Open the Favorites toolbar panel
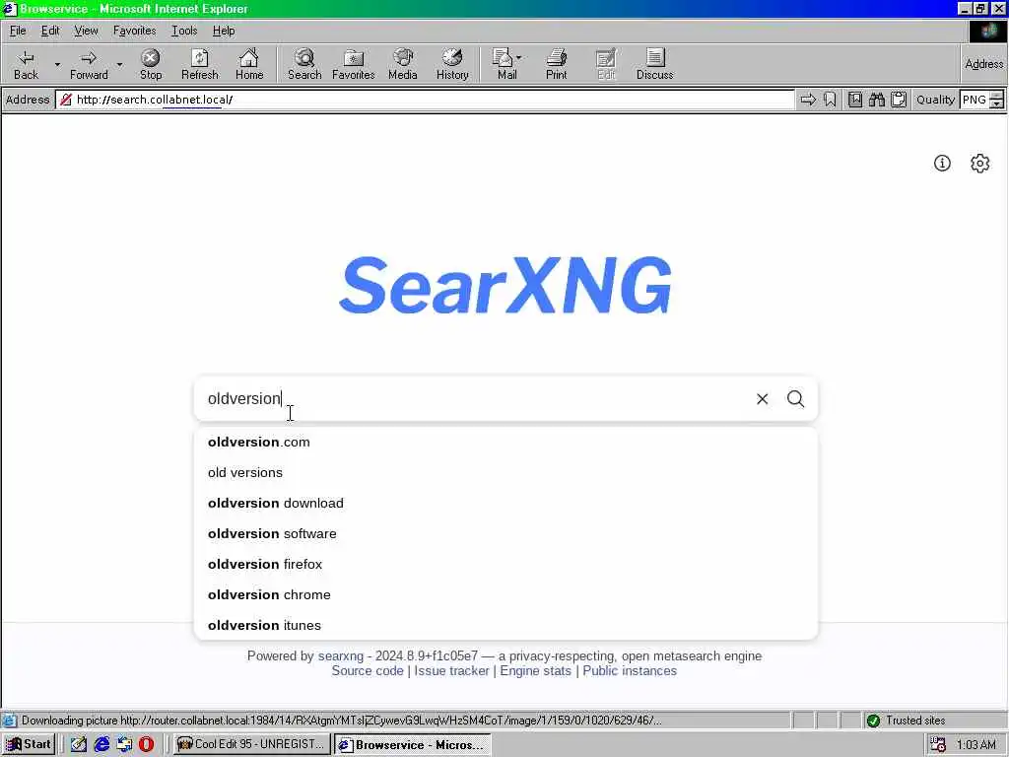Screen dimensions: 1009x757 click(354, 64)
